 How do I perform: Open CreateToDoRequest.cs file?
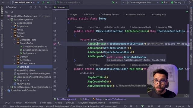pyautogui.click(x=34, y=50)
